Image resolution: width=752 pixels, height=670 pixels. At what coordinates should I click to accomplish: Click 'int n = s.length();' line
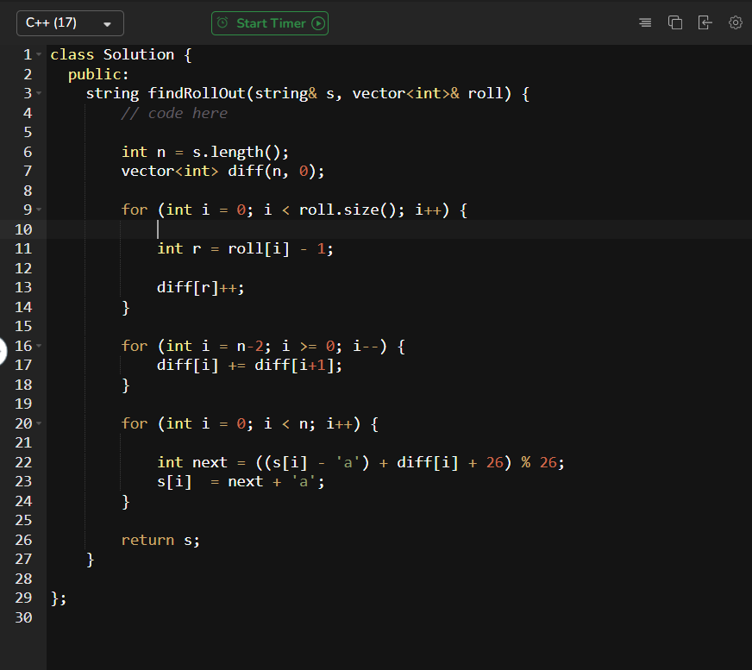(204, 152)
